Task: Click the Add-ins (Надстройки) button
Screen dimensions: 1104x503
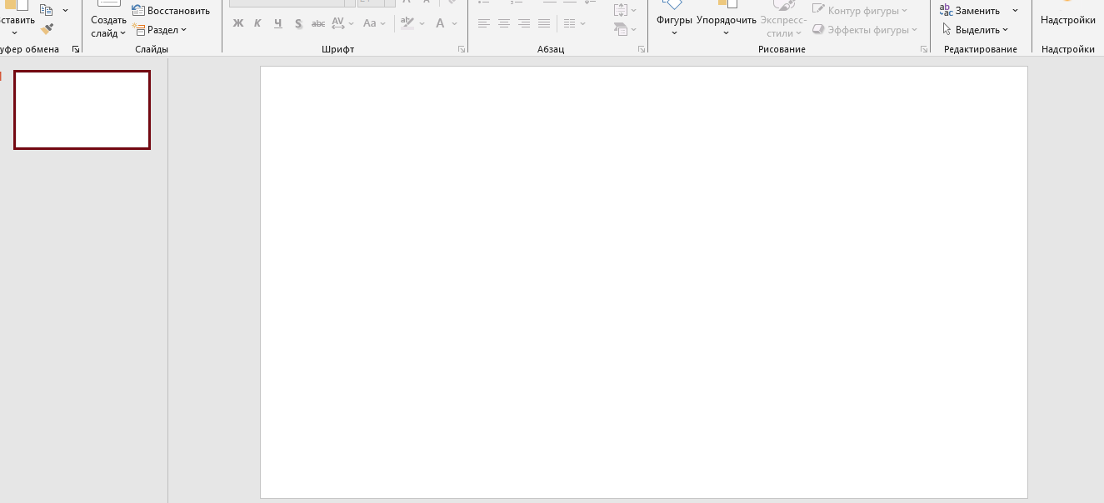Action: point(1067,20)
